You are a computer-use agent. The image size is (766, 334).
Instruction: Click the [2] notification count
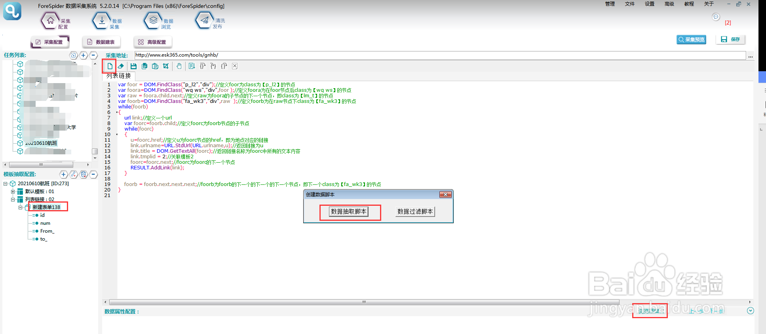(728, 23)
